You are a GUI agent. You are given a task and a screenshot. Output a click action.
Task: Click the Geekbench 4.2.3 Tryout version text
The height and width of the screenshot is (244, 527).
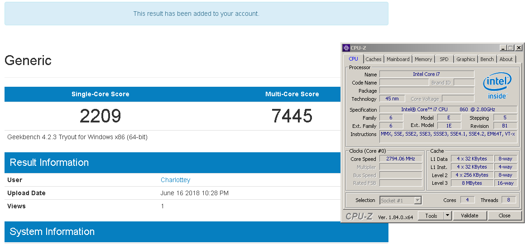click(77, 137)
